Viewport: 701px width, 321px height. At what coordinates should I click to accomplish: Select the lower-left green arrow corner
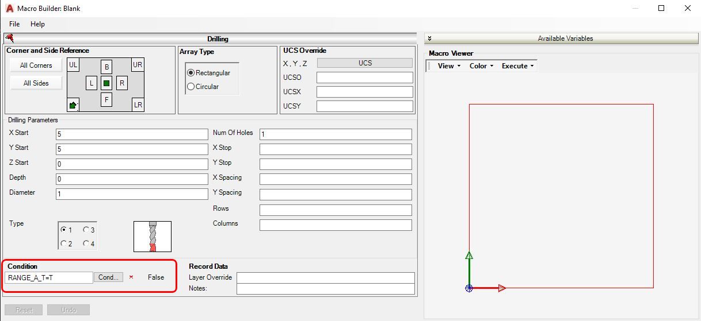(73, 105)
